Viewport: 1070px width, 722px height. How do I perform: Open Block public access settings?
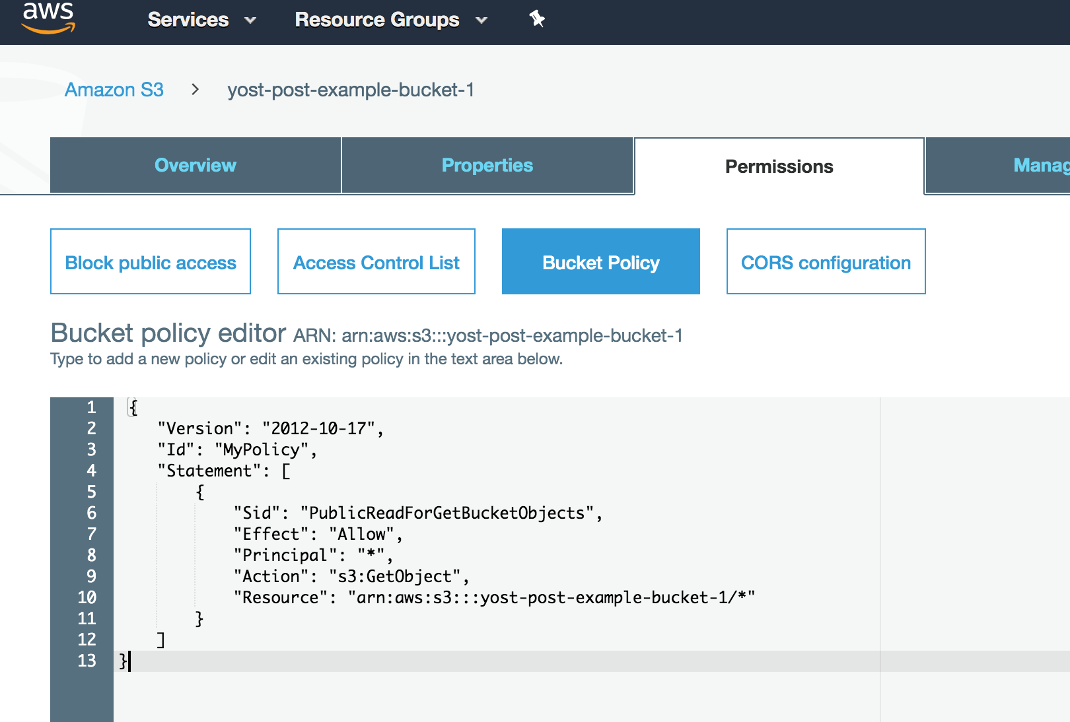(150, 261)
